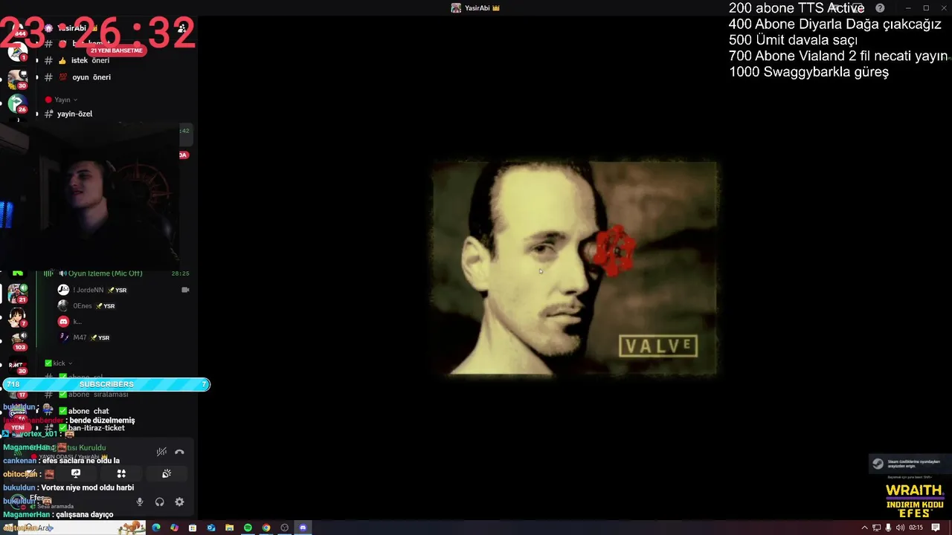Select the server with badge 103
The height and width of the screenshot is (535, 952).
(17, 341)
